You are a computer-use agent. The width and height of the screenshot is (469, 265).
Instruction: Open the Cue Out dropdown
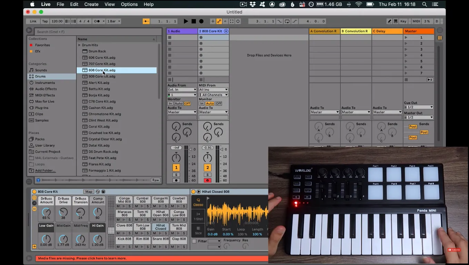(x=419, y=107)
